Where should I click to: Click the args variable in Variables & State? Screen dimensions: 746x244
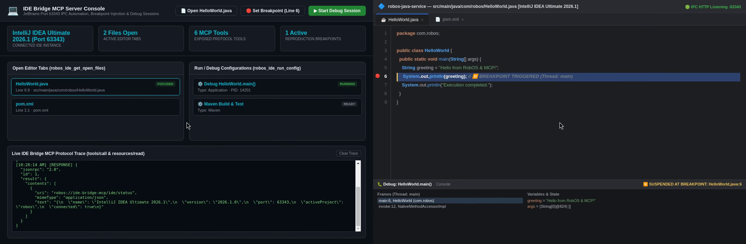(549, 206)
